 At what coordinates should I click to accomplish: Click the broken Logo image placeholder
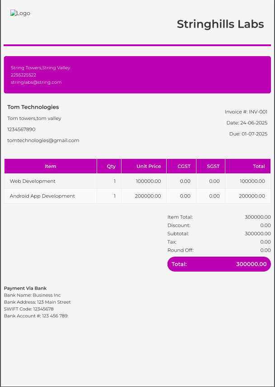[x=20, y=14]
